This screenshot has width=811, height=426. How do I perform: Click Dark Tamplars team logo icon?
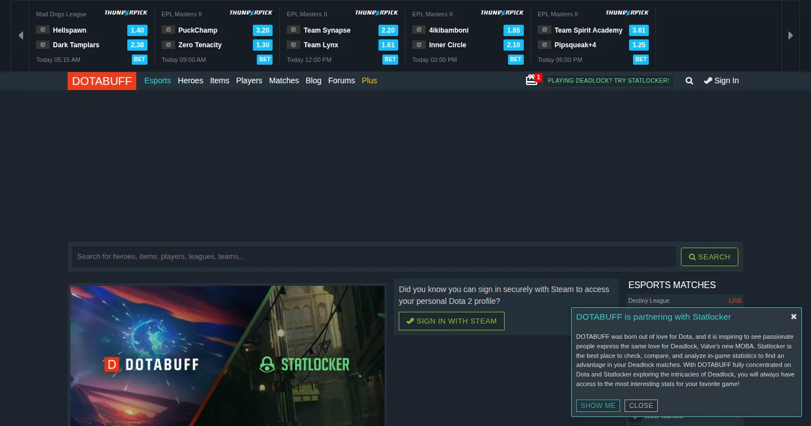43,44
